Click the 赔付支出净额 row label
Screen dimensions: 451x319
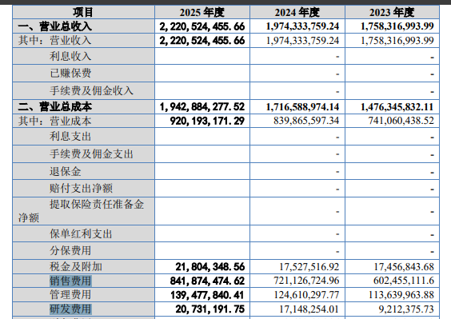click(x=81, y=189)
